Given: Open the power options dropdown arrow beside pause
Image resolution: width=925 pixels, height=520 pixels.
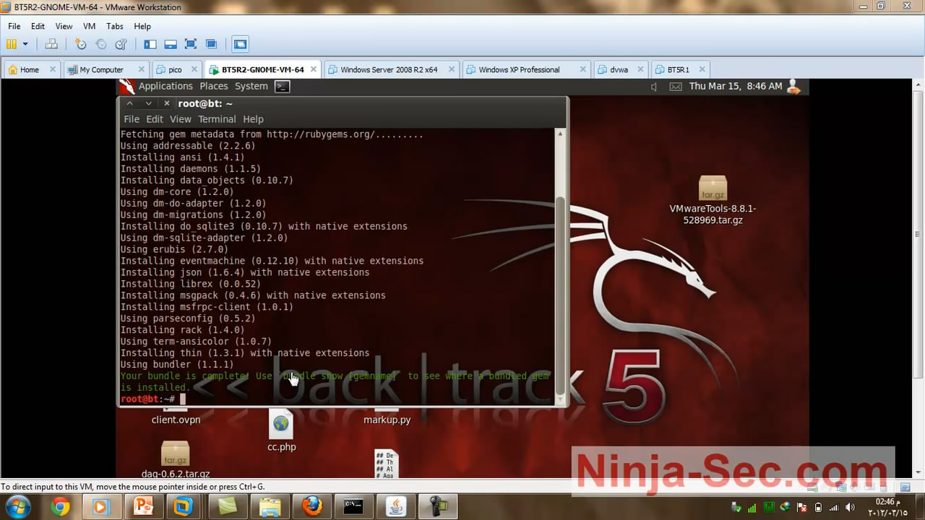Looking at the screenshot, I should pyautogui.click(x=25, y=44).
